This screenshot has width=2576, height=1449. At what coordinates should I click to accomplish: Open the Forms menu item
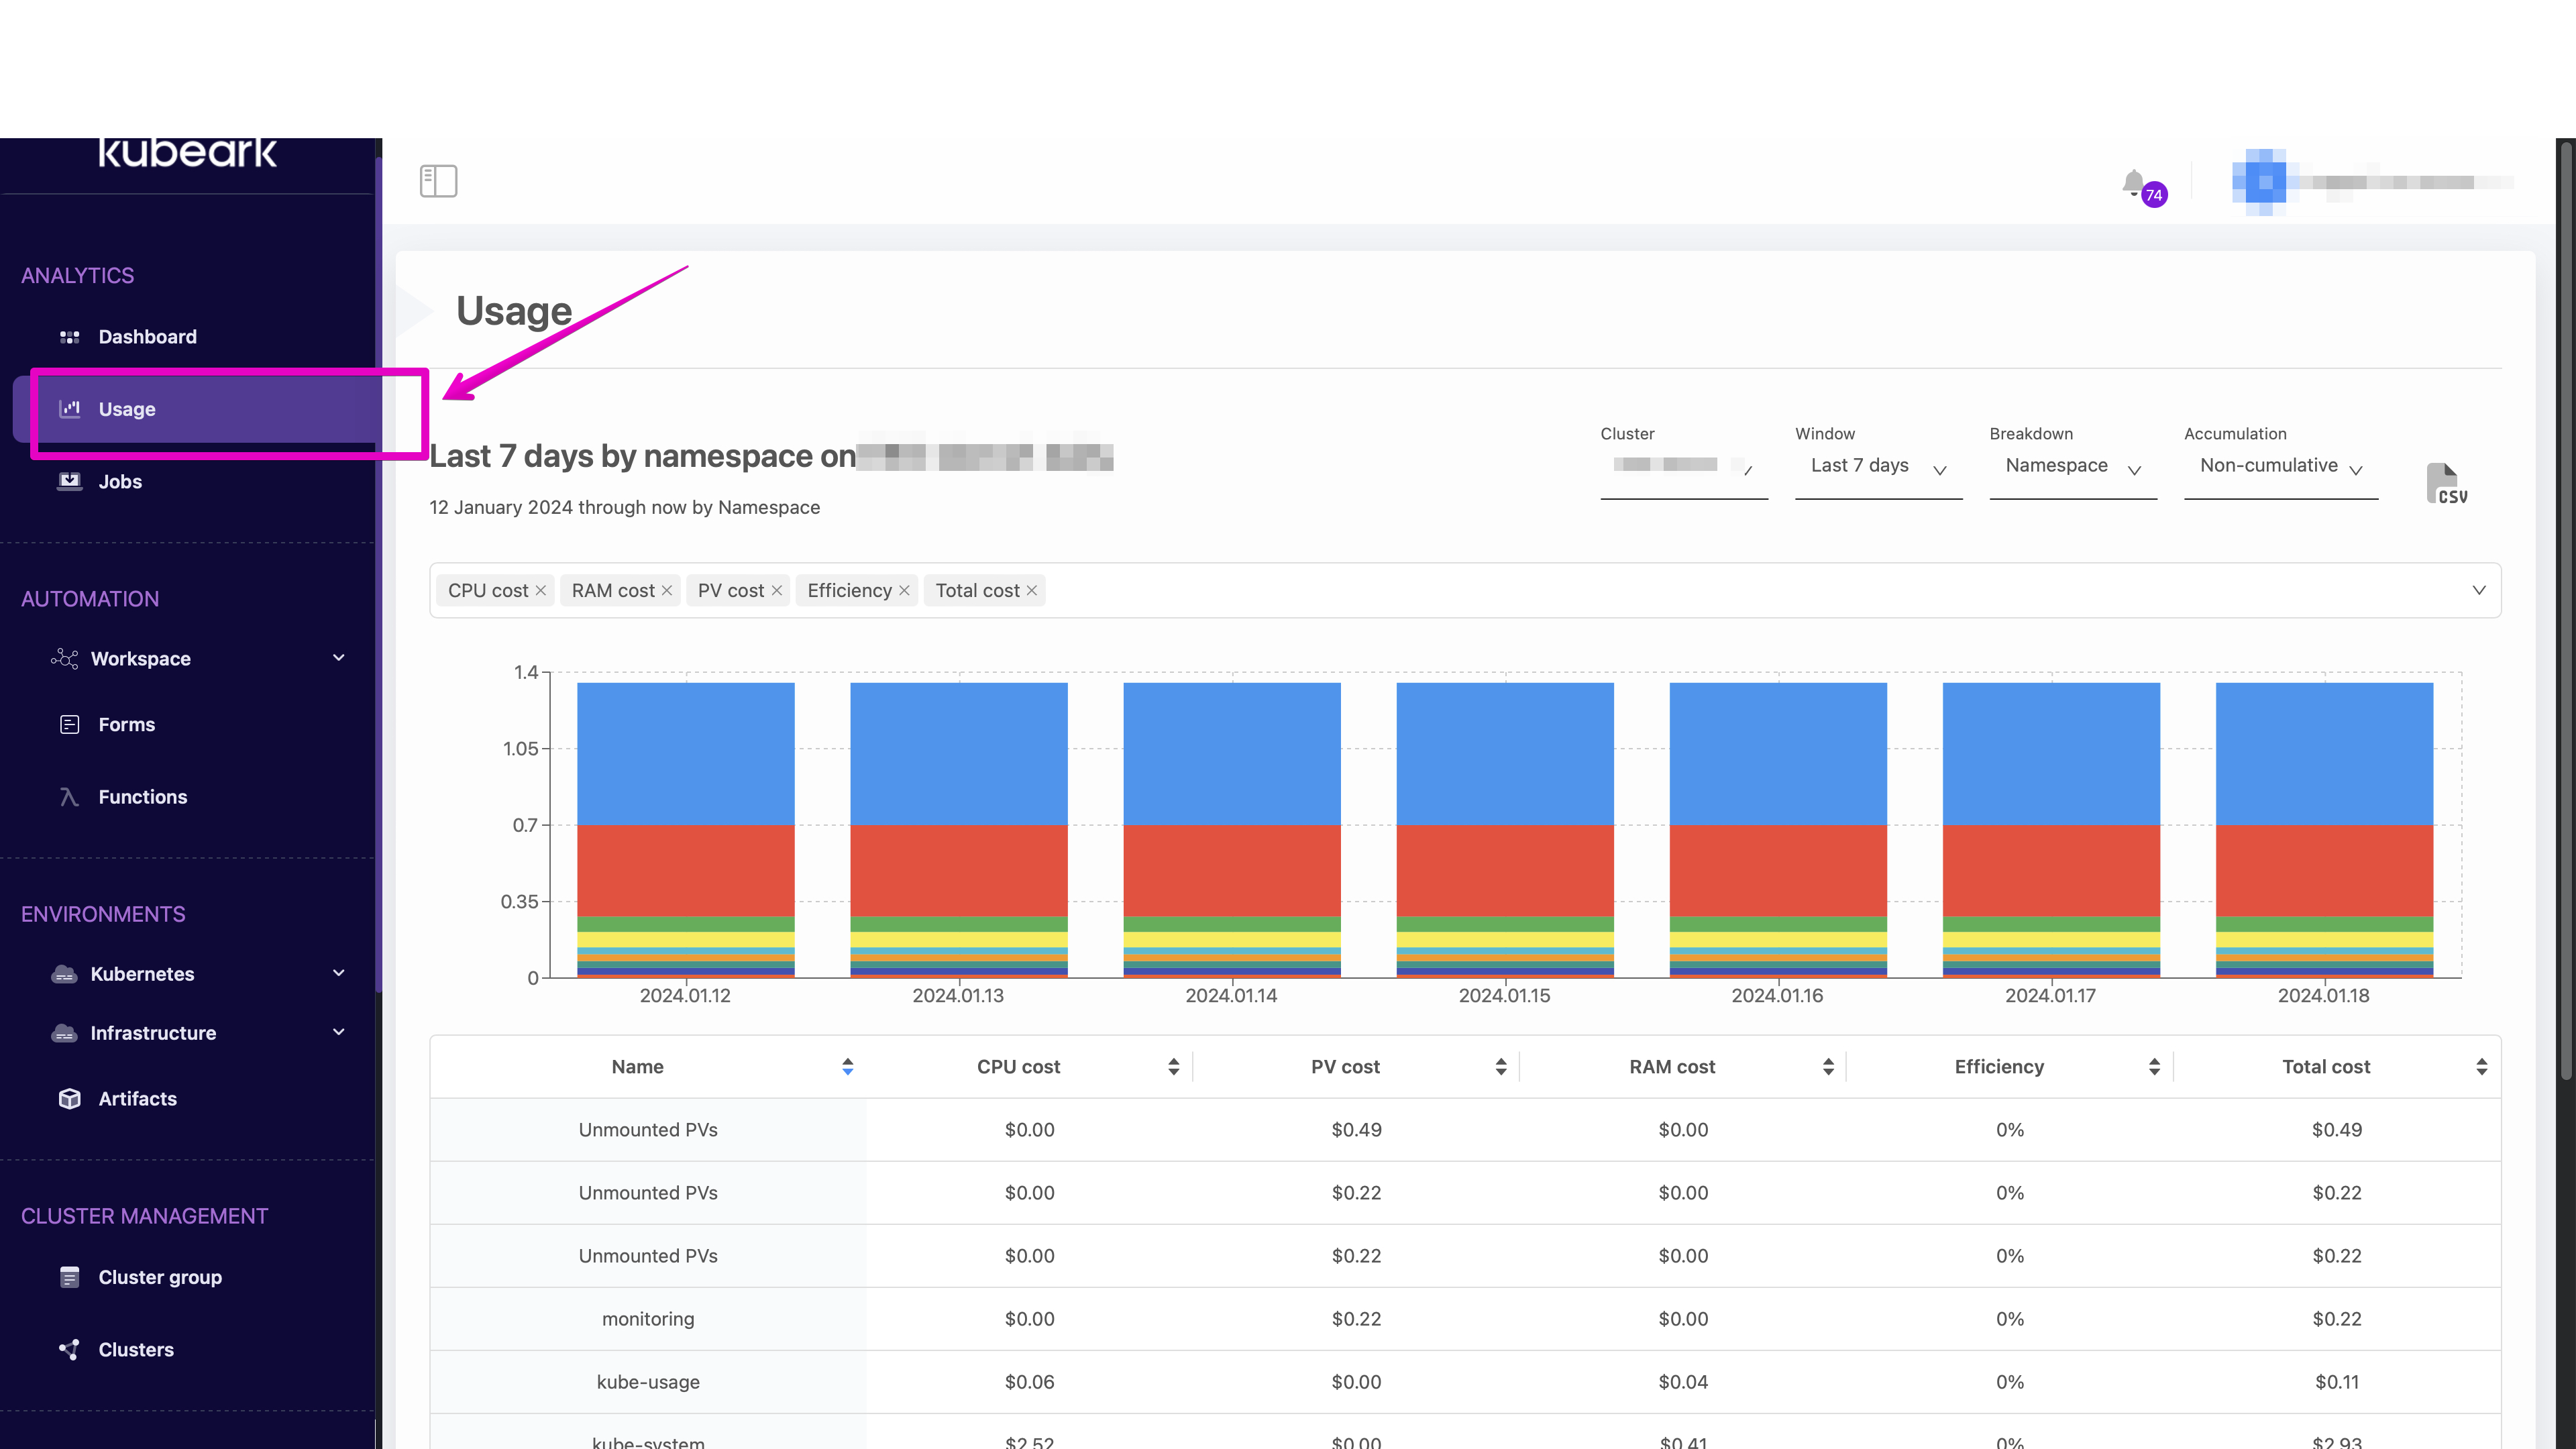(x=127, y=724)
